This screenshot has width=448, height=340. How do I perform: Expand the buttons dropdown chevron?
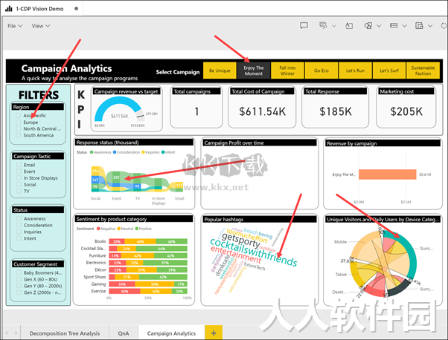[405, 26]
